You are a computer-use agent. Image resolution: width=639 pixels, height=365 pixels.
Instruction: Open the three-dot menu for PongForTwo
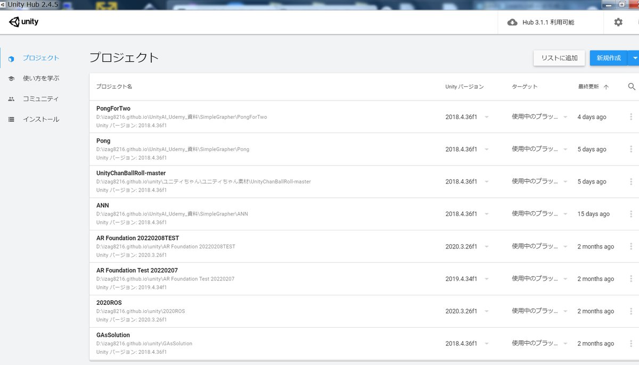(x=632, y=117)
